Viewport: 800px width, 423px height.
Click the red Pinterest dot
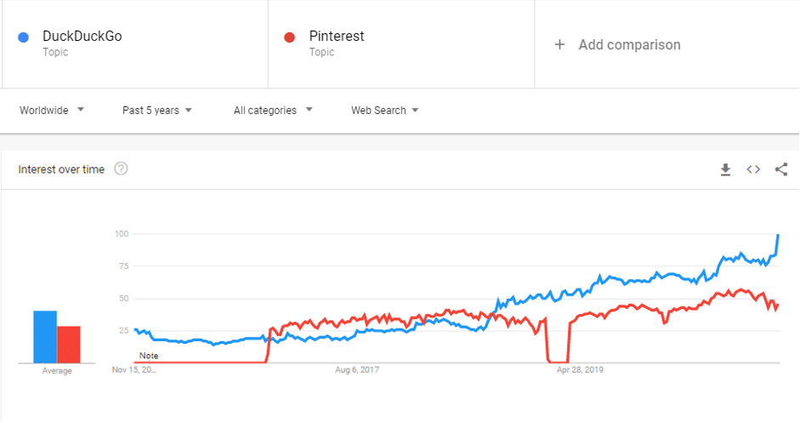point(290,37)
